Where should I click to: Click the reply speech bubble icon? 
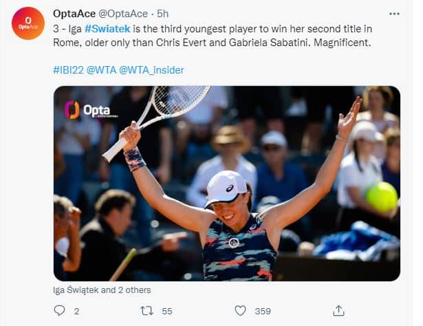(59, 311)
